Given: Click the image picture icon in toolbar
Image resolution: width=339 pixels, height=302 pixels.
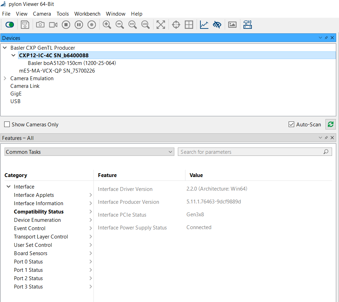Looking at the screenshot, I should click(x=232, y=25).
